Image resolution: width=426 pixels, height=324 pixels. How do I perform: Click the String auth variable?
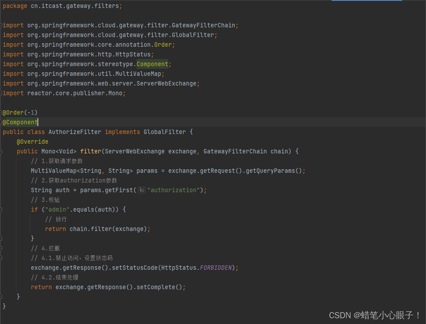coord(50,190)
